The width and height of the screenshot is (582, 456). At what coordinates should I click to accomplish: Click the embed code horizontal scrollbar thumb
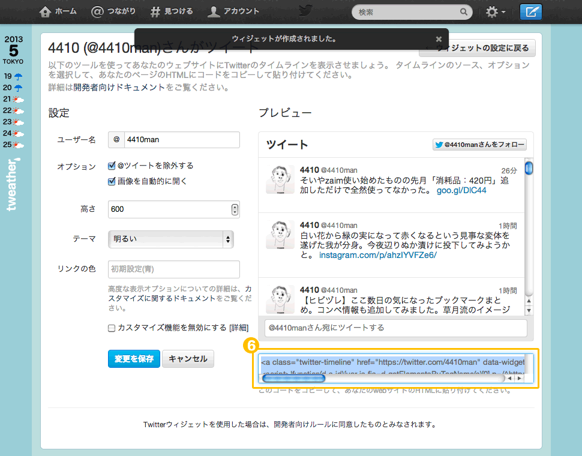point(293,379)
